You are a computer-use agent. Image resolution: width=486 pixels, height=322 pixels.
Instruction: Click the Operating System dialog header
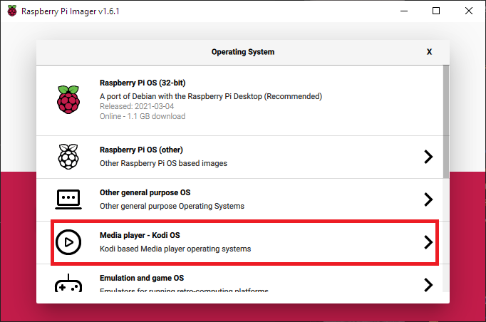coord(242,52)
